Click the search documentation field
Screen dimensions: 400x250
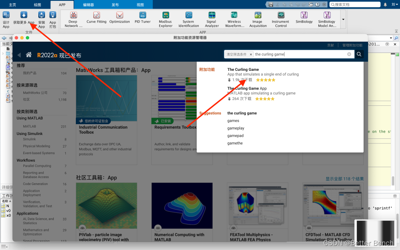[x=355, y=4]
